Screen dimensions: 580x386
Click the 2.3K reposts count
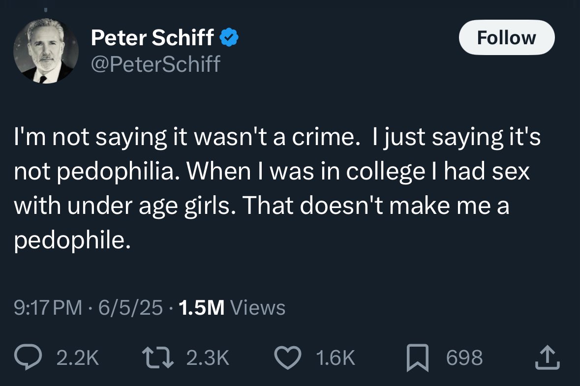point(208,357)
